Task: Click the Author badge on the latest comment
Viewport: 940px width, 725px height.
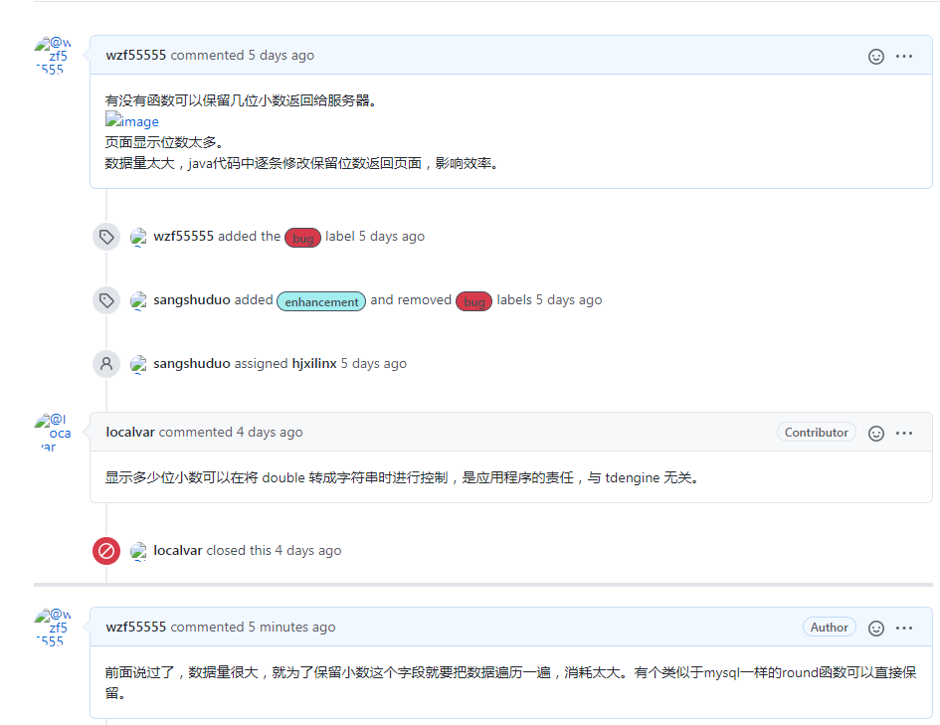Action: [x=829, y=627]
